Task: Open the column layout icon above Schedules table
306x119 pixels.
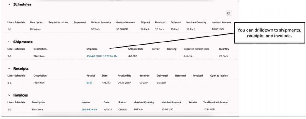Action: tap(229, 13)
